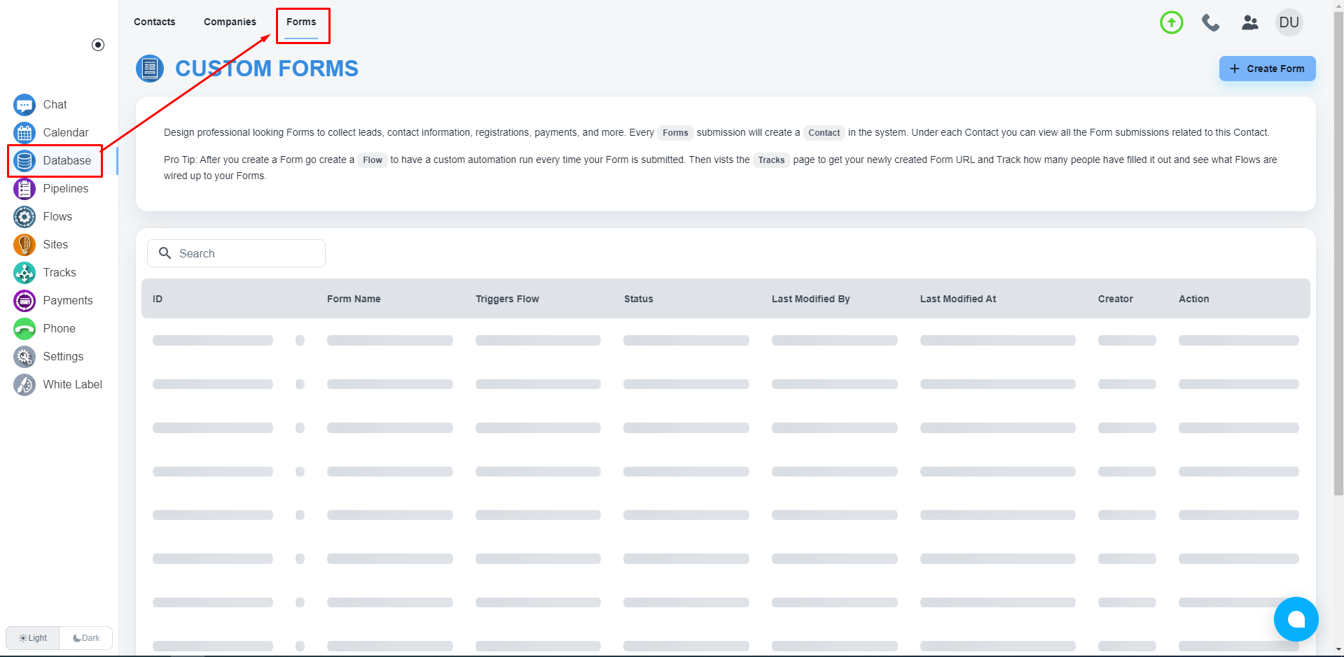Screen dimensions: 1344x657
Task: Switch to Light theme
Action: [x=33, y=638]
